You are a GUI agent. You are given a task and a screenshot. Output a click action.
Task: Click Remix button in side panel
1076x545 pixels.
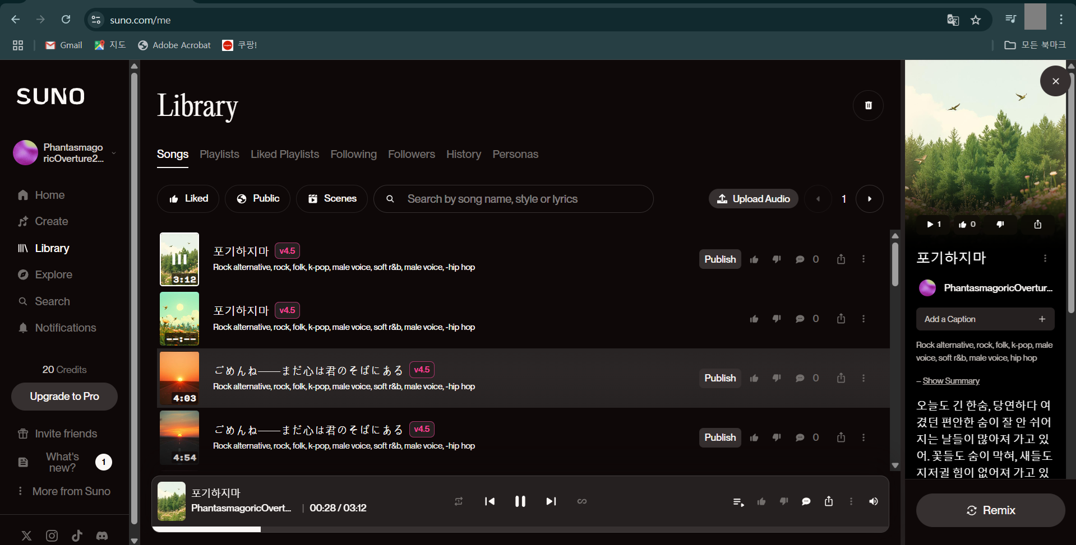[x=990, y=510]
